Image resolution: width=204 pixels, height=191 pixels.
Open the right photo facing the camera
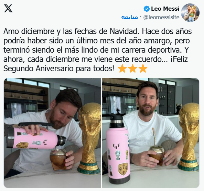[151, 133]
